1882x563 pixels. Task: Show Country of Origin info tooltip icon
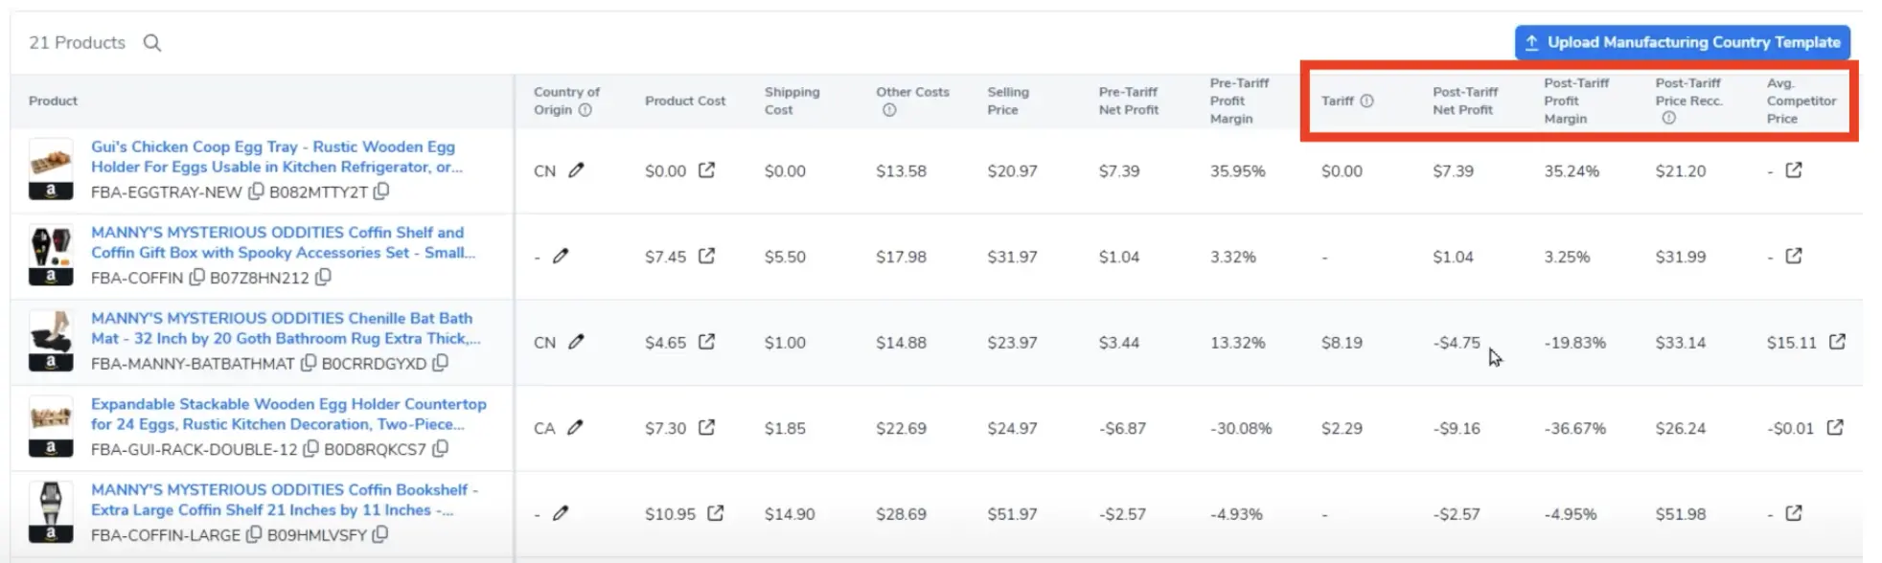point(585,110)
